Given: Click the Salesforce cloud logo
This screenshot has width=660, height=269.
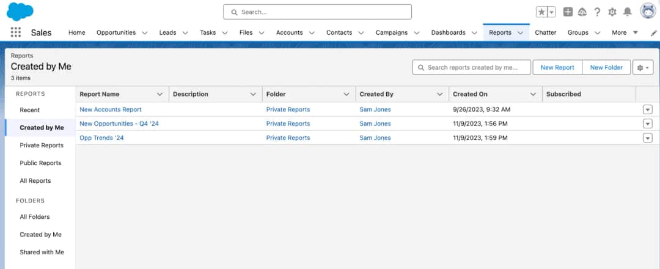Looking at the screenshot, I should click(x=20, y=12).
